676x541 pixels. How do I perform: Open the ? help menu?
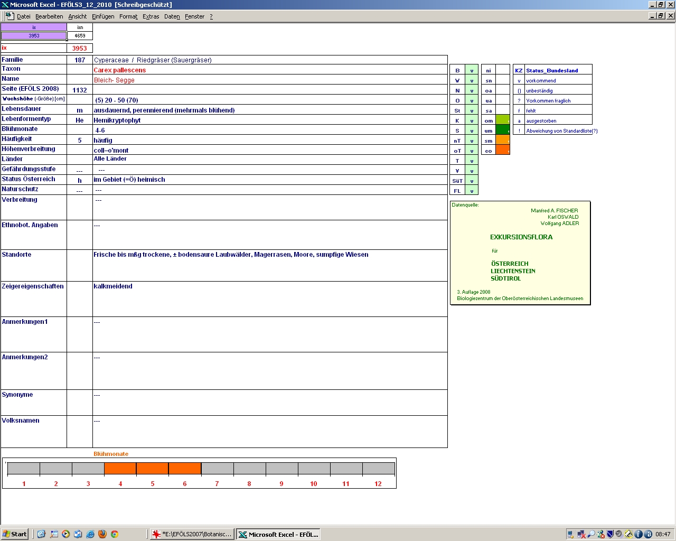pos(211,16)
